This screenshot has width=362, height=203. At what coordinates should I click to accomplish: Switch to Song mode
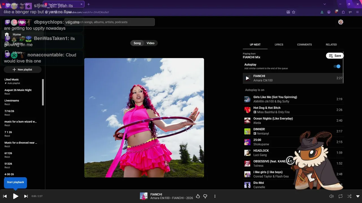[x=137, y=43]
